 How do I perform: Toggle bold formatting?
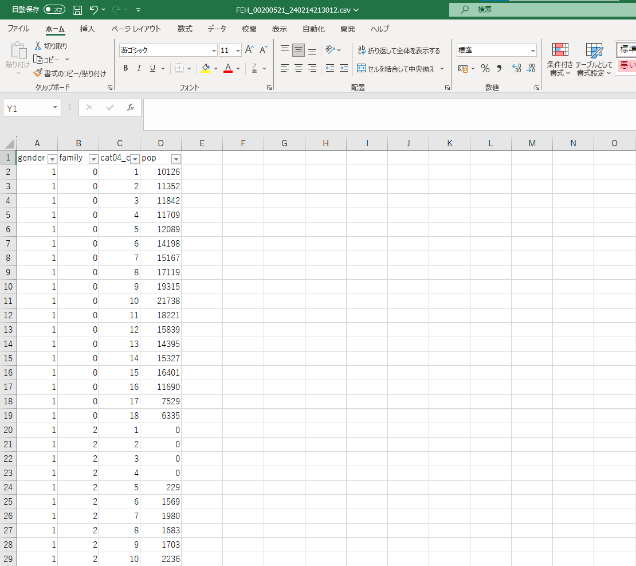125,68
